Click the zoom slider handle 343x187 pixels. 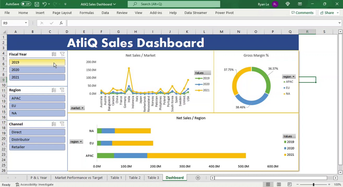314,185
